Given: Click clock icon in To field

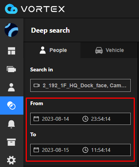Looking at the screenshot, I should [85, 150].
